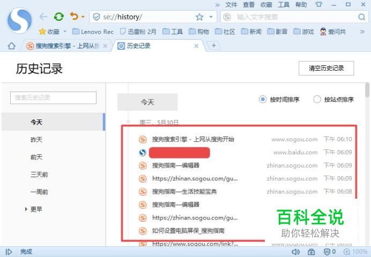
Task: Select 今天 in the sidebar
Action: pyautogui.click(x=53, y=122)
